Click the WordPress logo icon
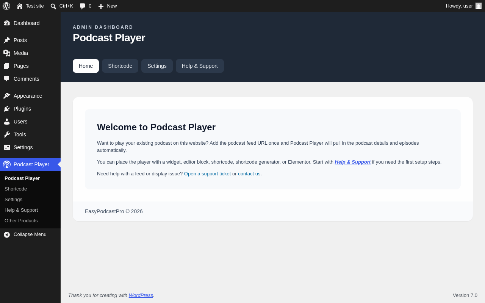The width and height of the screenshot is (485, 303). (6, 6)
